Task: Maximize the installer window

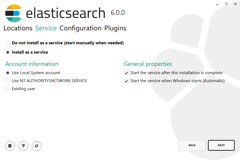Action: tap(226, 4)
